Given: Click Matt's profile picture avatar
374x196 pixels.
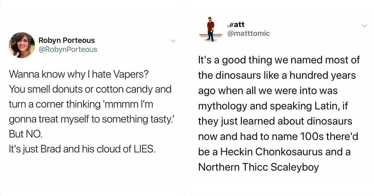Looking at the screenshot, I should pyautogui.click(x=210, y=28).
